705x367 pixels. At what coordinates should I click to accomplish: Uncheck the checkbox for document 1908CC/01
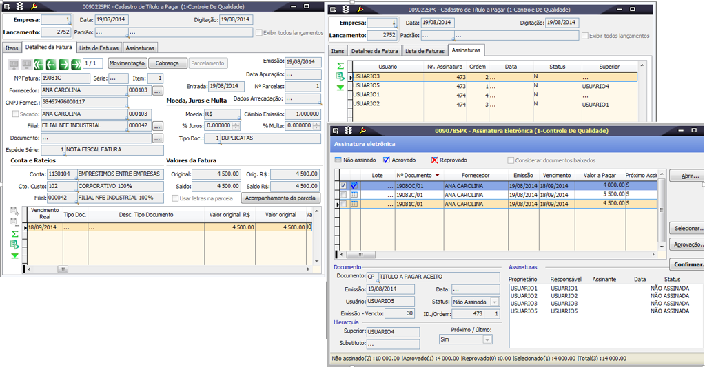pos(343,186)
